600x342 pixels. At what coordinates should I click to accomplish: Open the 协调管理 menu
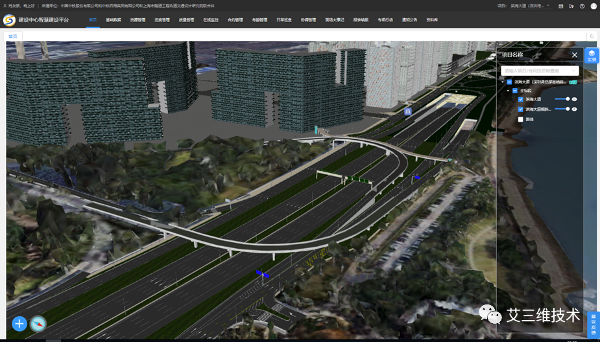(308, 20)
